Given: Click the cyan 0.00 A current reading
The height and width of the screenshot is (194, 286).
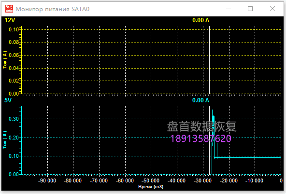Looking at the screenshot, I should [x=200, y=100].
